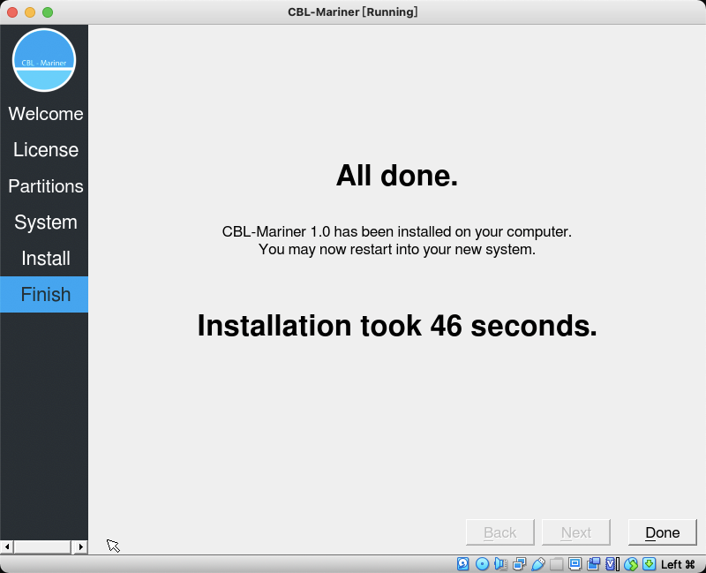Click the 'All done.' heading
This screenshot has width=706, height=573.
click(396, 175)
